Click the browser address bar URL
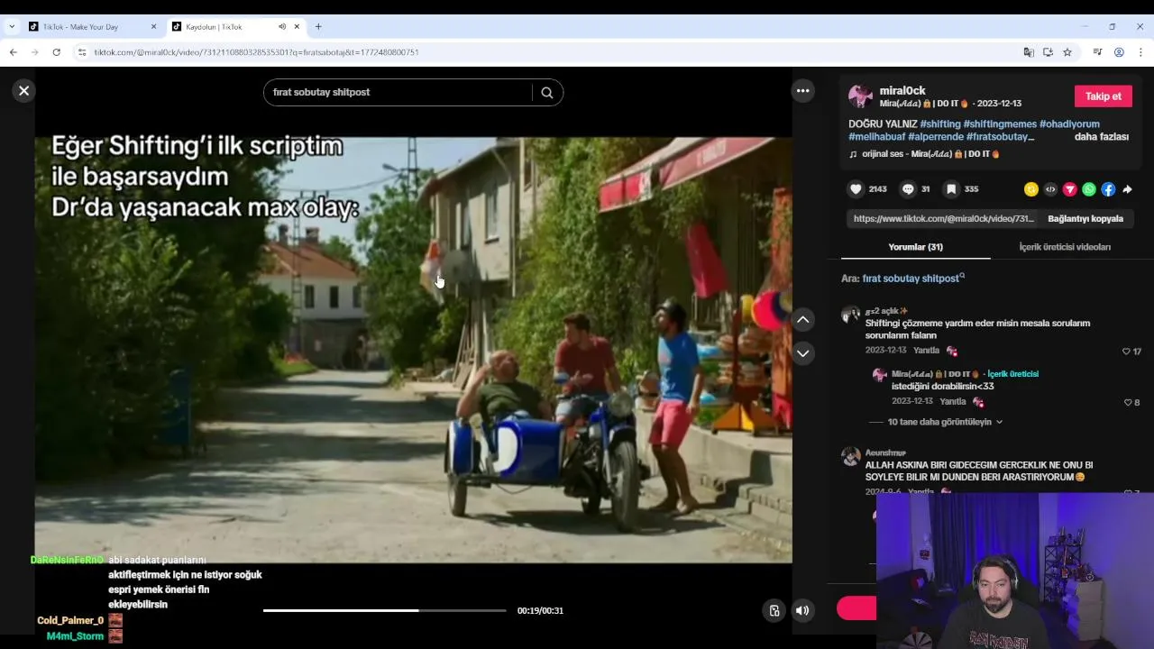The image size is (1154, 649). [256, 52]
